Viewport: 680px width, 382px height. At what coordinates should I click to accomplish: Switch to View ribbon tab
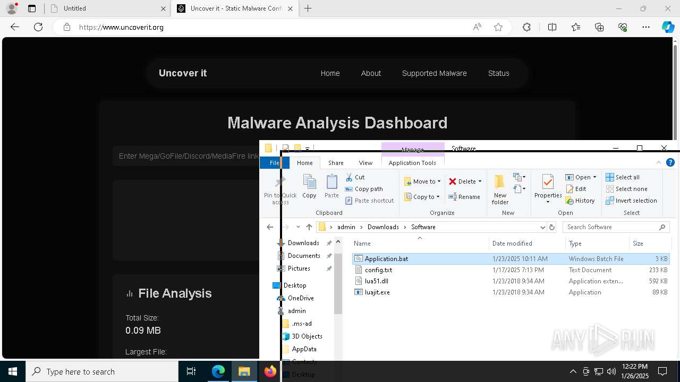pos(365,163)
